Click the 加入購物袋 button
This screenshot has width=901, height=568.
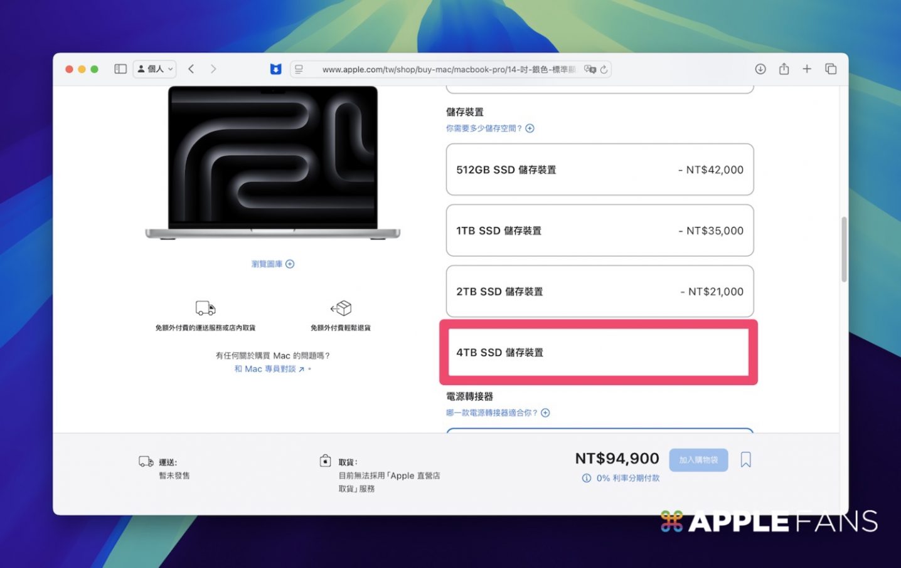pos(698,460)
